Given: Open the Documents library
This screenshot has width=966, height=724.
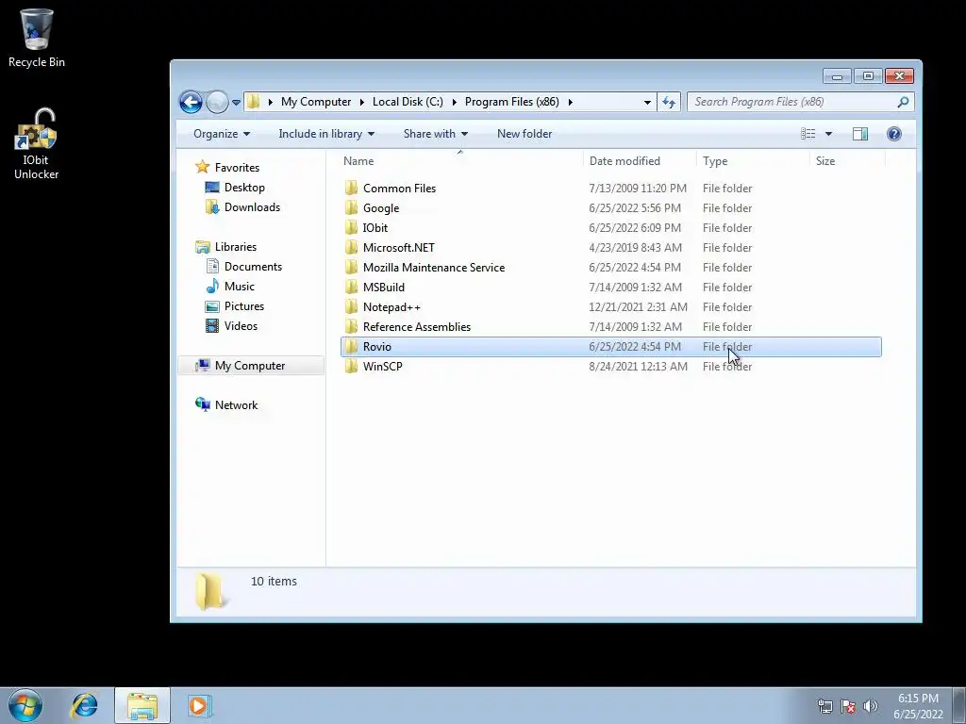Looking at the screenshot, I should (253, 267).
